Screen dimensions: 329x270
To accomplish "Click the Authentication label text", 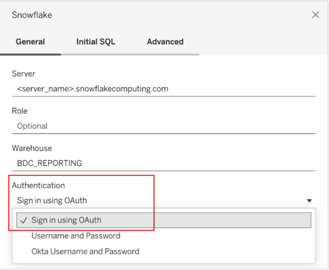I will 38,185.
